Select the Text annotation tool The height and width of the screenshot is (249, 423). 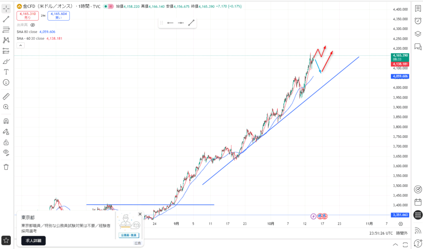(x=6, y=72)
